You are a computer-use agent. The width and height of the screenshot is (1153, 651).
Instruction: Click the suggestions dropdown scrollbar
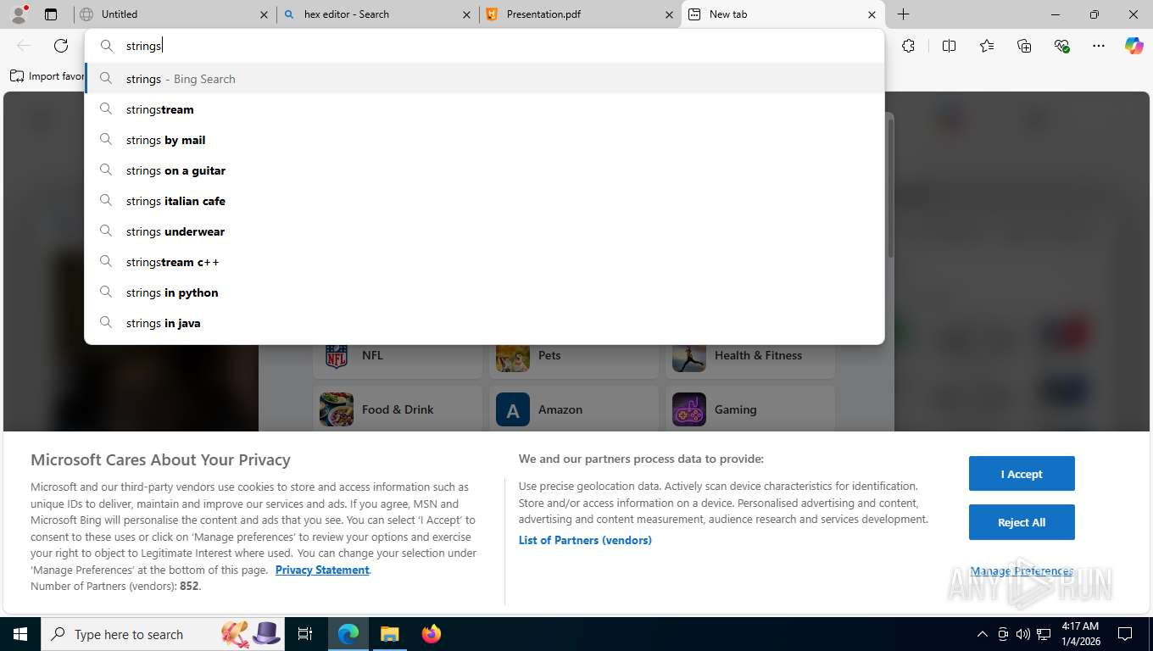click(x=890, y=186)
